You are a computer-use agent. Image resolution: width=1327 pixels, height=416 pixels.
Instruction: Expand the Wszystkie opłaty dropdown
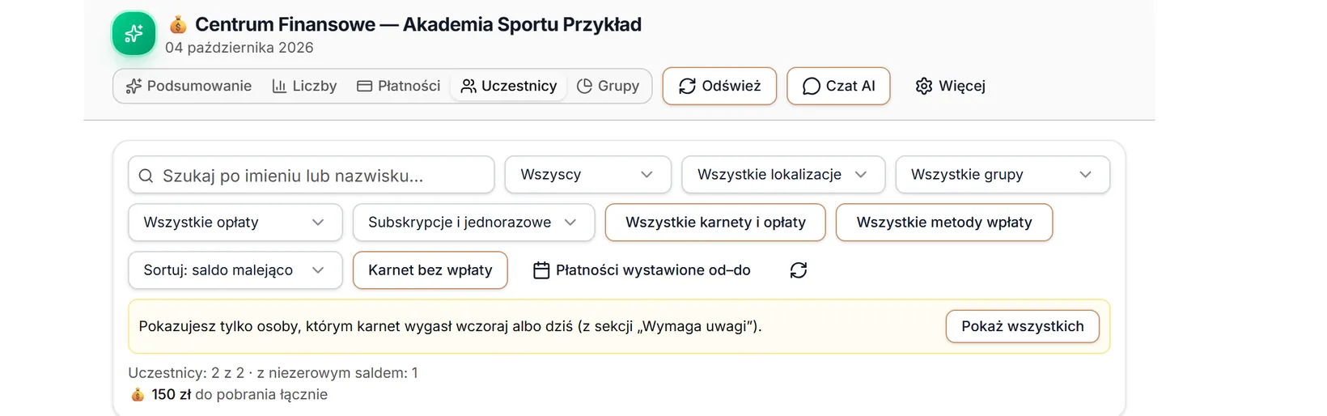[235, 223]
